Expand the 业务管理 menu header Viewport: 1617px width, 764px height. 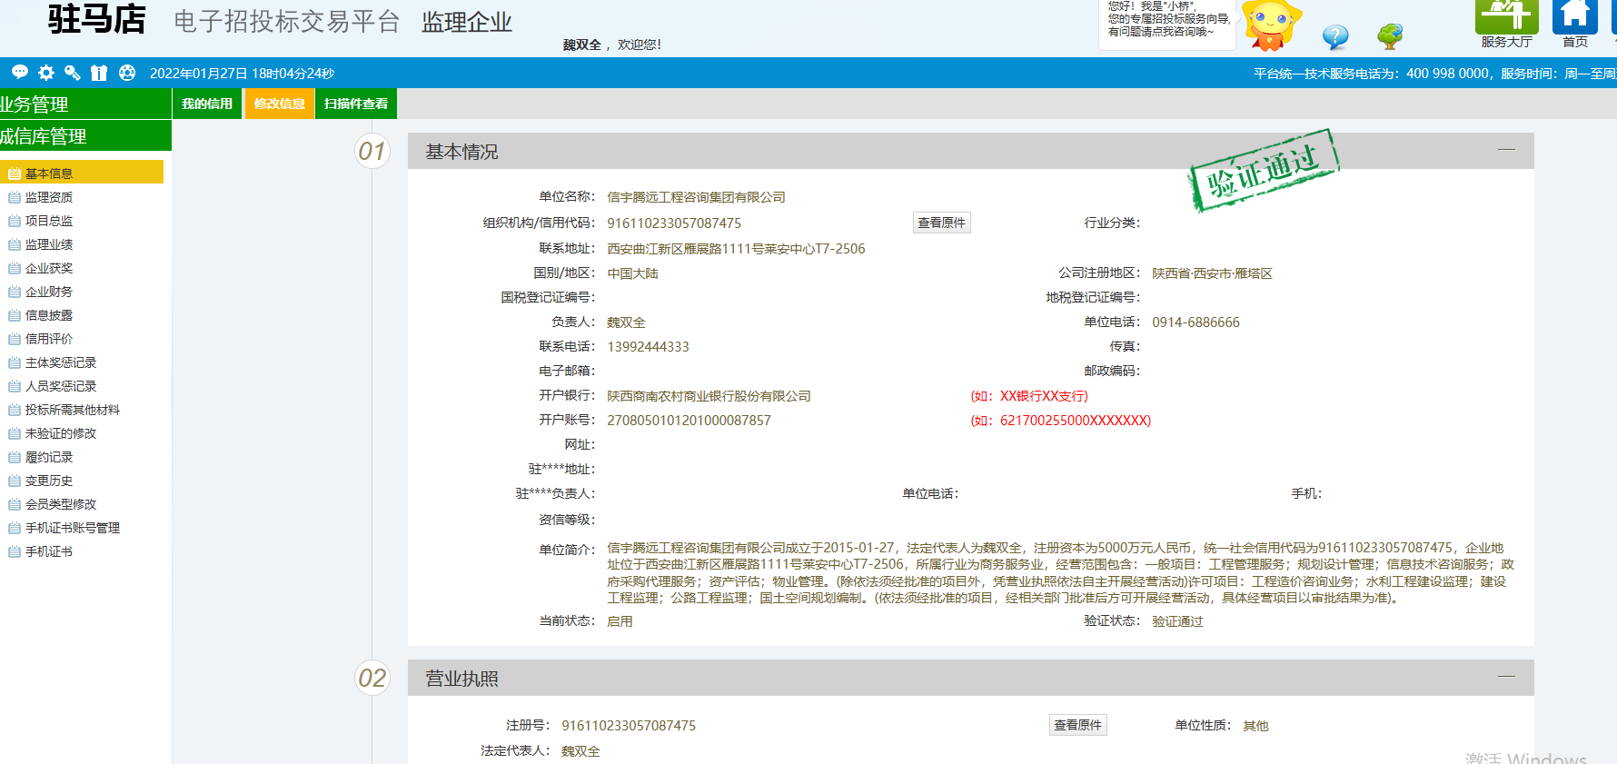85,104
